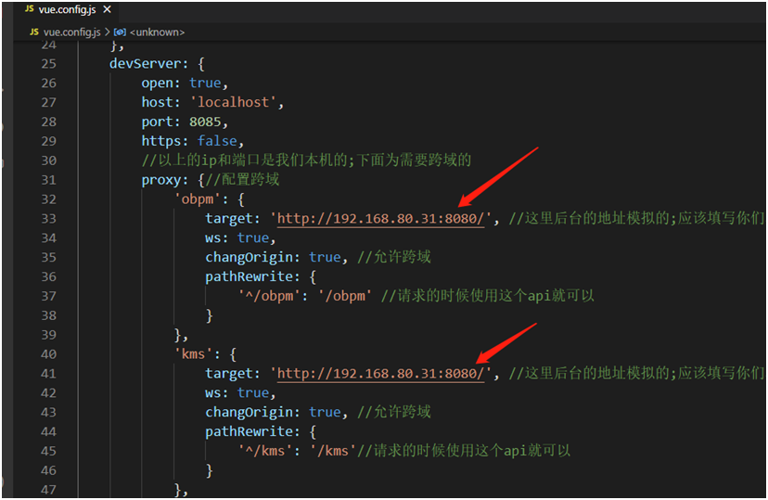Image resolution: width=768 pixels, height=500 pixels.
Task: Click the comment on line 30
Action: [x=307, y=160]
